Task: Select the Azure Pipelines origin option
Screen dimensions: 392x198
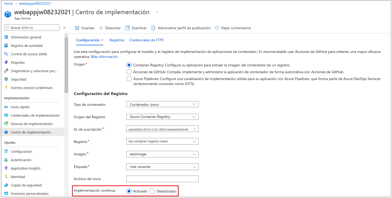Action: point(129,79)
